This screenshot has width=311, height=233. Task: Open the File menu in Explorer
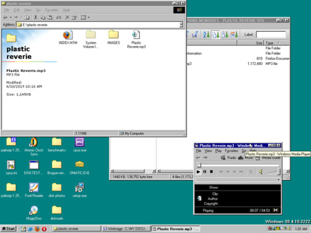point(6,10)
